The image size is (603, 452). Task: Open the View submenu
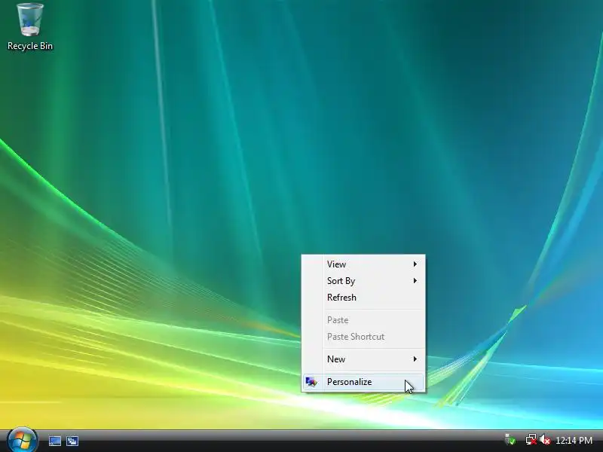(363, 264)
